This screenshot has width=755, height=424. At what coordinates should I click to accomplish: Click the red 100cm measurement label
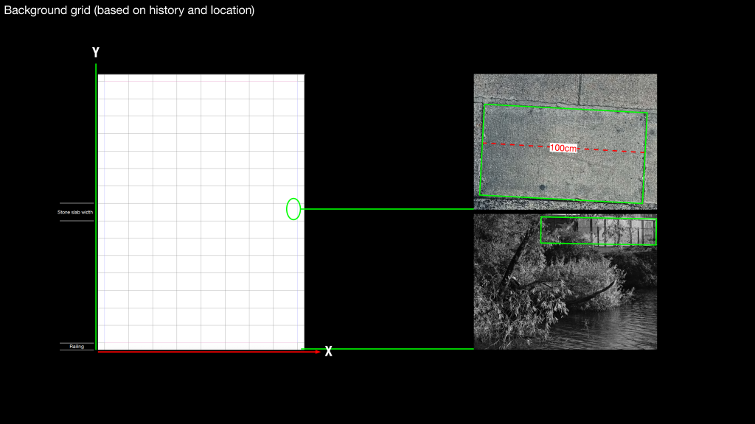563,148
